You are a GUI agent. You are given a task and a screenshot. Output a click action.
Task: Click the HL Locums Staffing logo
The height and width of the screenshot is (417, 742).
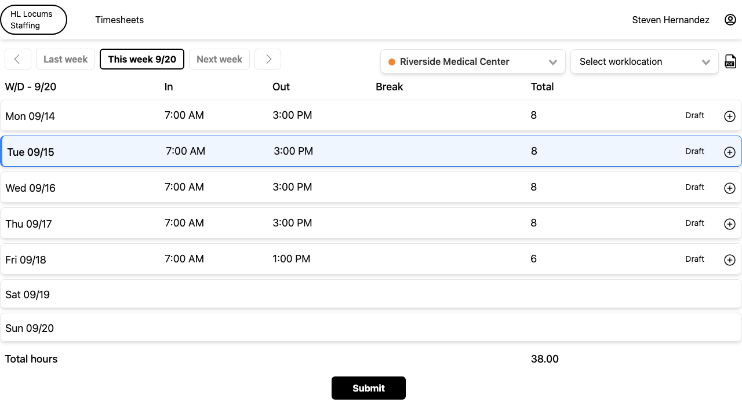tap(34, 20)
